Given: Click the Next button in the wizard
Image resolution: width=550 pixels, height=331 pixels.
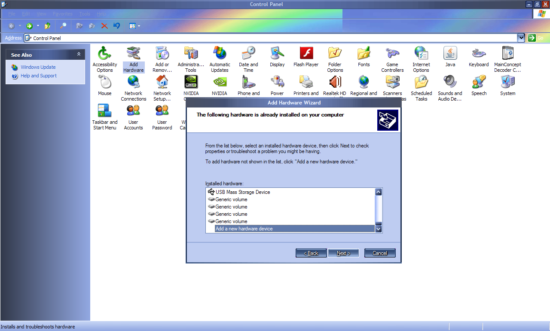Looking at the screenshot, I should point(343,253).
